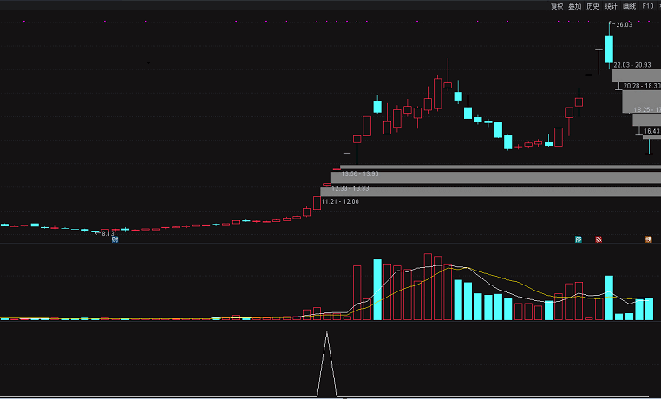The height and width of the screenshot is (399, 661).
Task: Open the 叠加 overlay menu
Action: click(574, 6)
